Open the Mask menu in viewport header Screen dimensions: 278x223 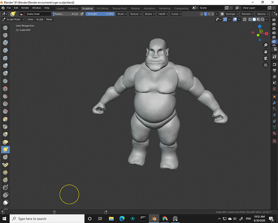49,20
